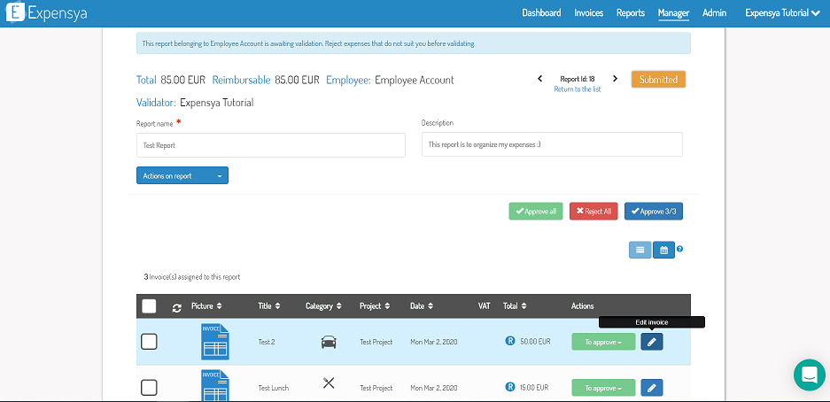Open the view help question mark
The width and height of the screenshot is (830, 402).
point(680,249)
